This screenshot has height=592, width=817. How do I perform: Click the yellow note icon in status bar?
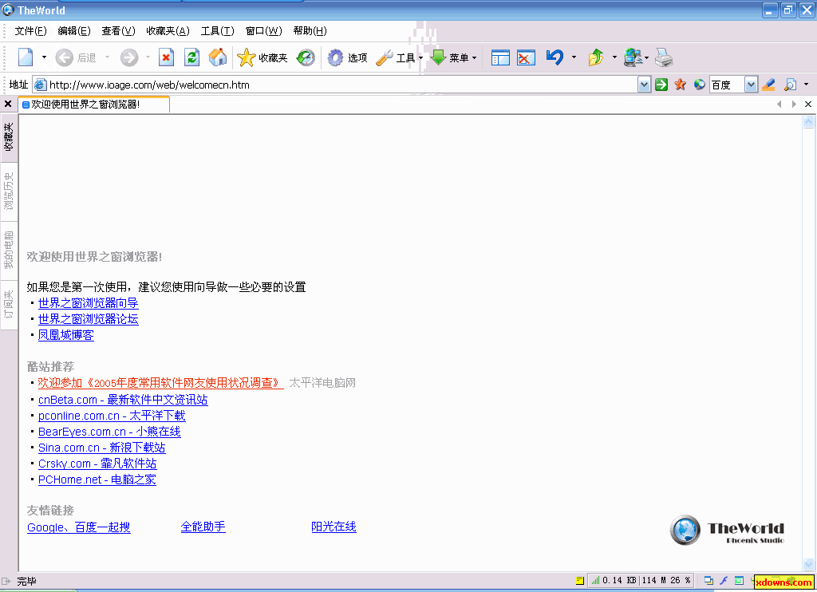pos(580,581)
